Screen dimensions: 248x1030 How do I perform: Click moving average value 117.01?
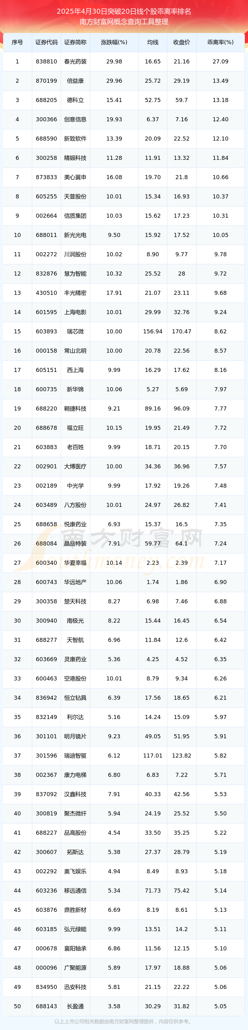click(153, 756)
